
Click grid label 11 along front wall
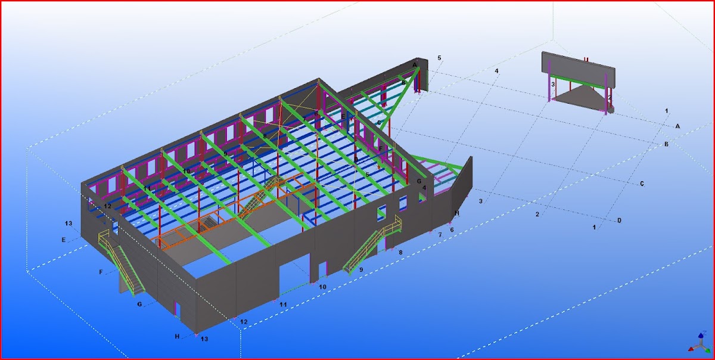click(284, 305)
